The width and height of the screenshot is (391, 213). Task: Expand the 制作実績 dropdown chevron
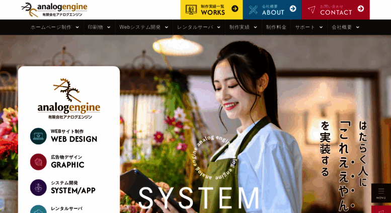pyautogui.click(x=255, y=27)
